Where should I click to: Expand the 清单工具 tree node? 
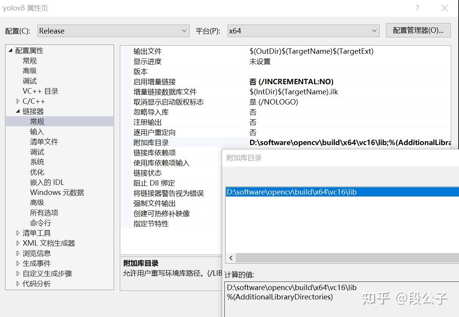tap(18, 232)
